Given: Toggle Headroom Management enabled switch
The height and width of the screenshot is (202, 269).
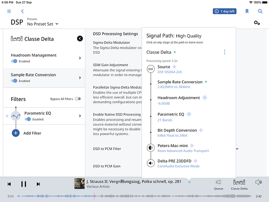Looking at the screenshot, I should pyautogui.click(x=14, y=61).
